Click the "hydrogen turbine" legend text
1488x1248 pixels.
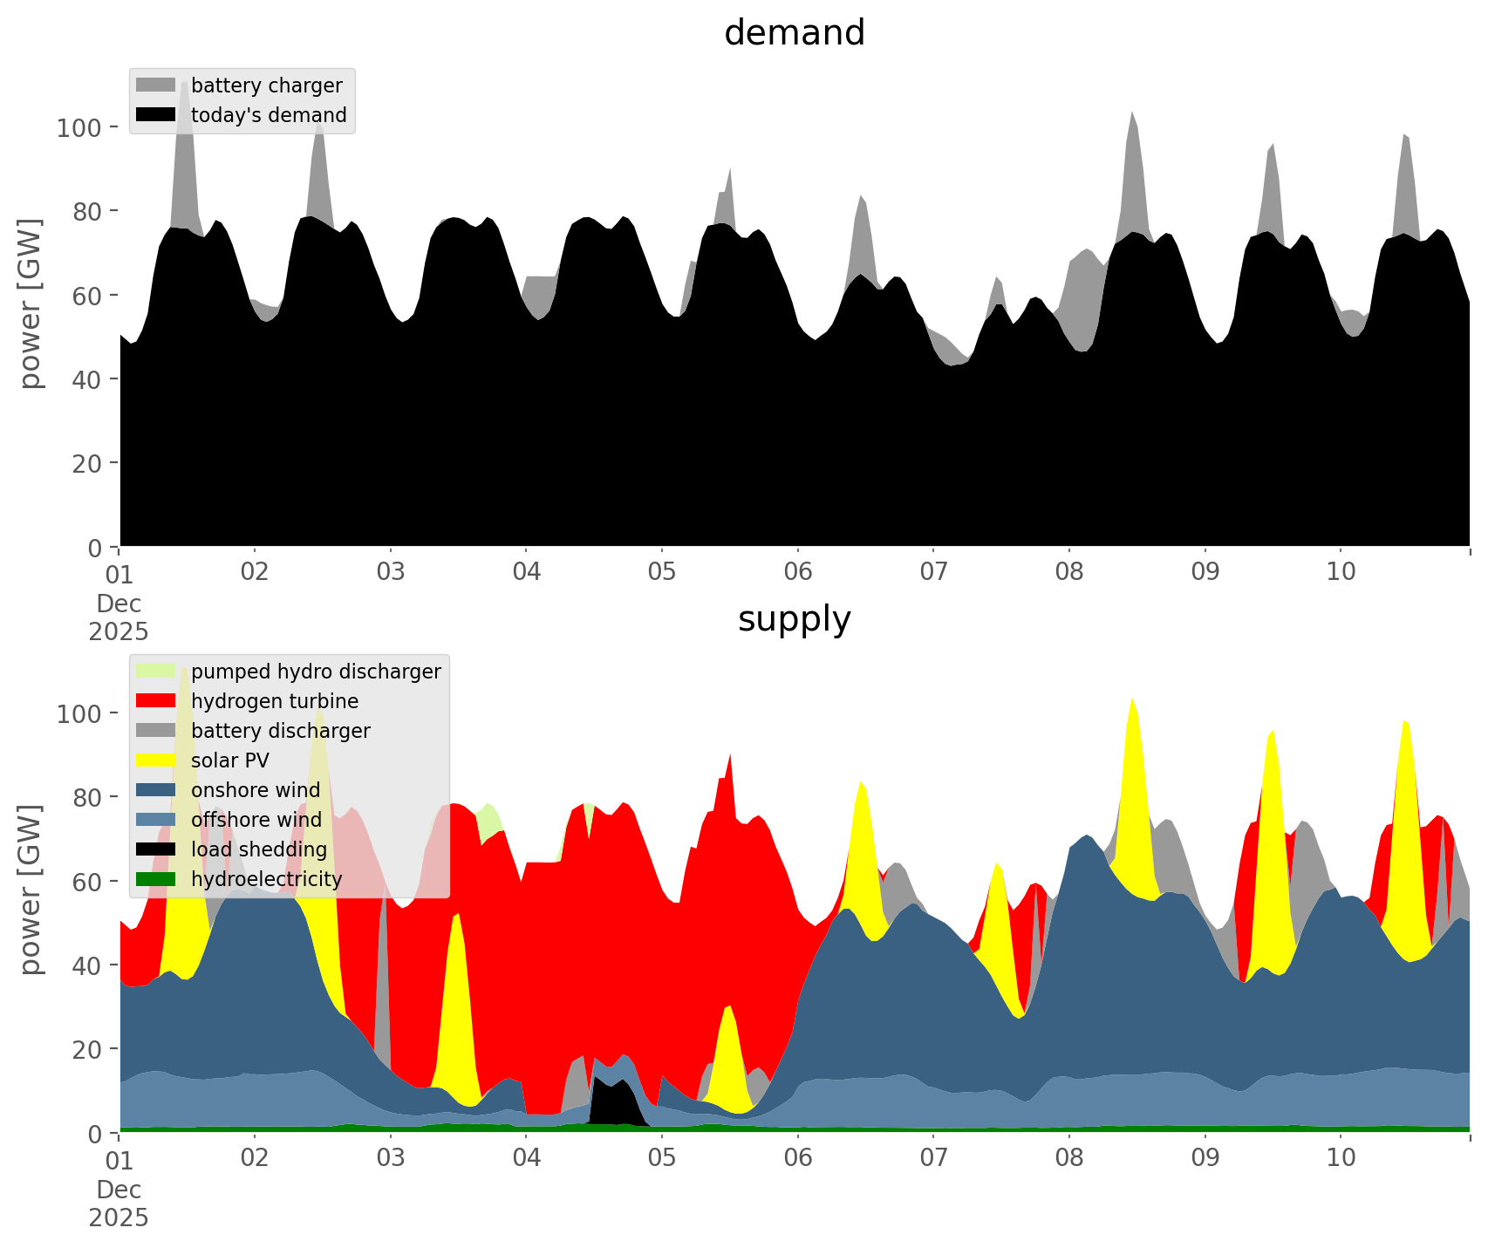pos(274,701)
